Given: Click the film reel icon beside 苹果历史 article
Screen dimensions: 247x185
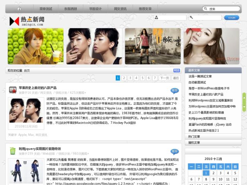Looking at the screenshot, I should [13, 90].
